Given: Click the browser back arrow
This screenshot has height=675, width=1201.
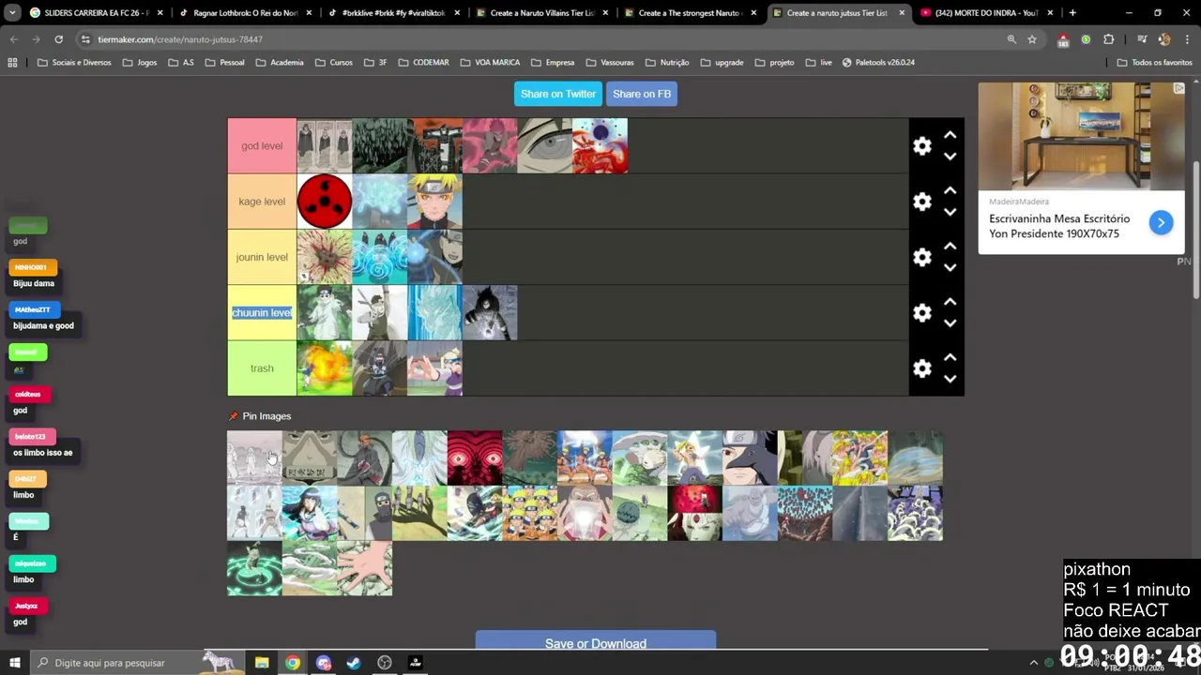Looking at the screenshot, I should click(x=13, y=39).
